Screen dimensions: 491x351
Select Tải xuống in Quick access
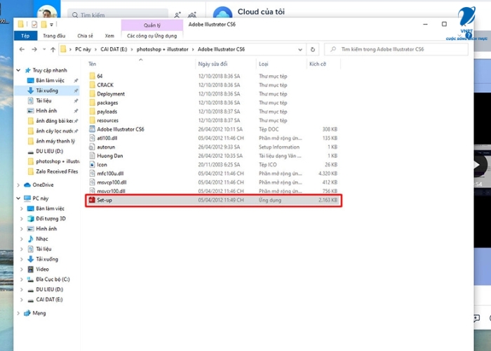click(46, 91)
